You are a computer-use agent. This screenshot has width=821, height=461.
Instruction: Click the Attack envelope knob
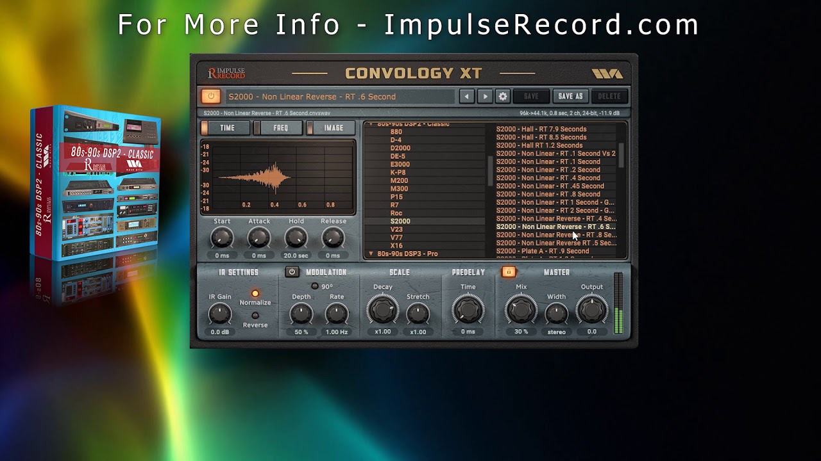(259, 239)
